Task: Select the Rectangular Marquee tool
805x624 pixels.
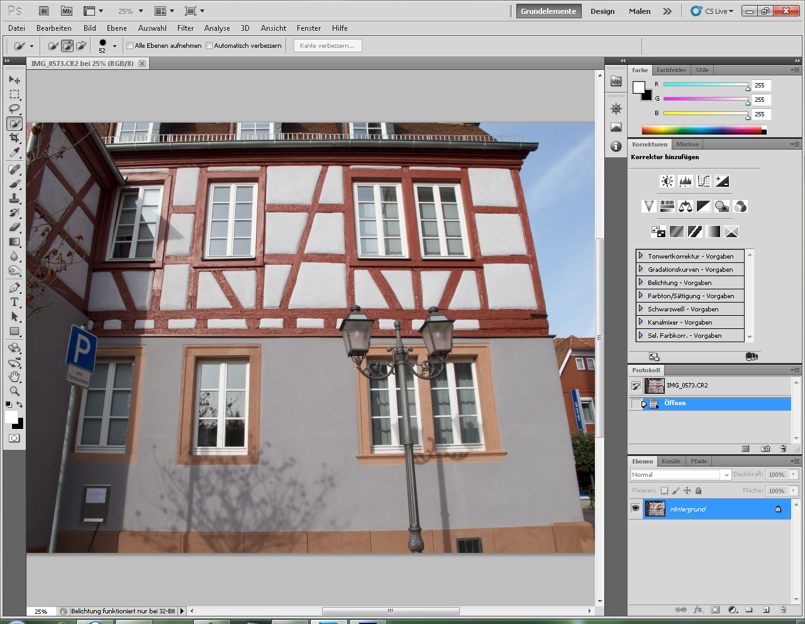Action: (14, 94)
